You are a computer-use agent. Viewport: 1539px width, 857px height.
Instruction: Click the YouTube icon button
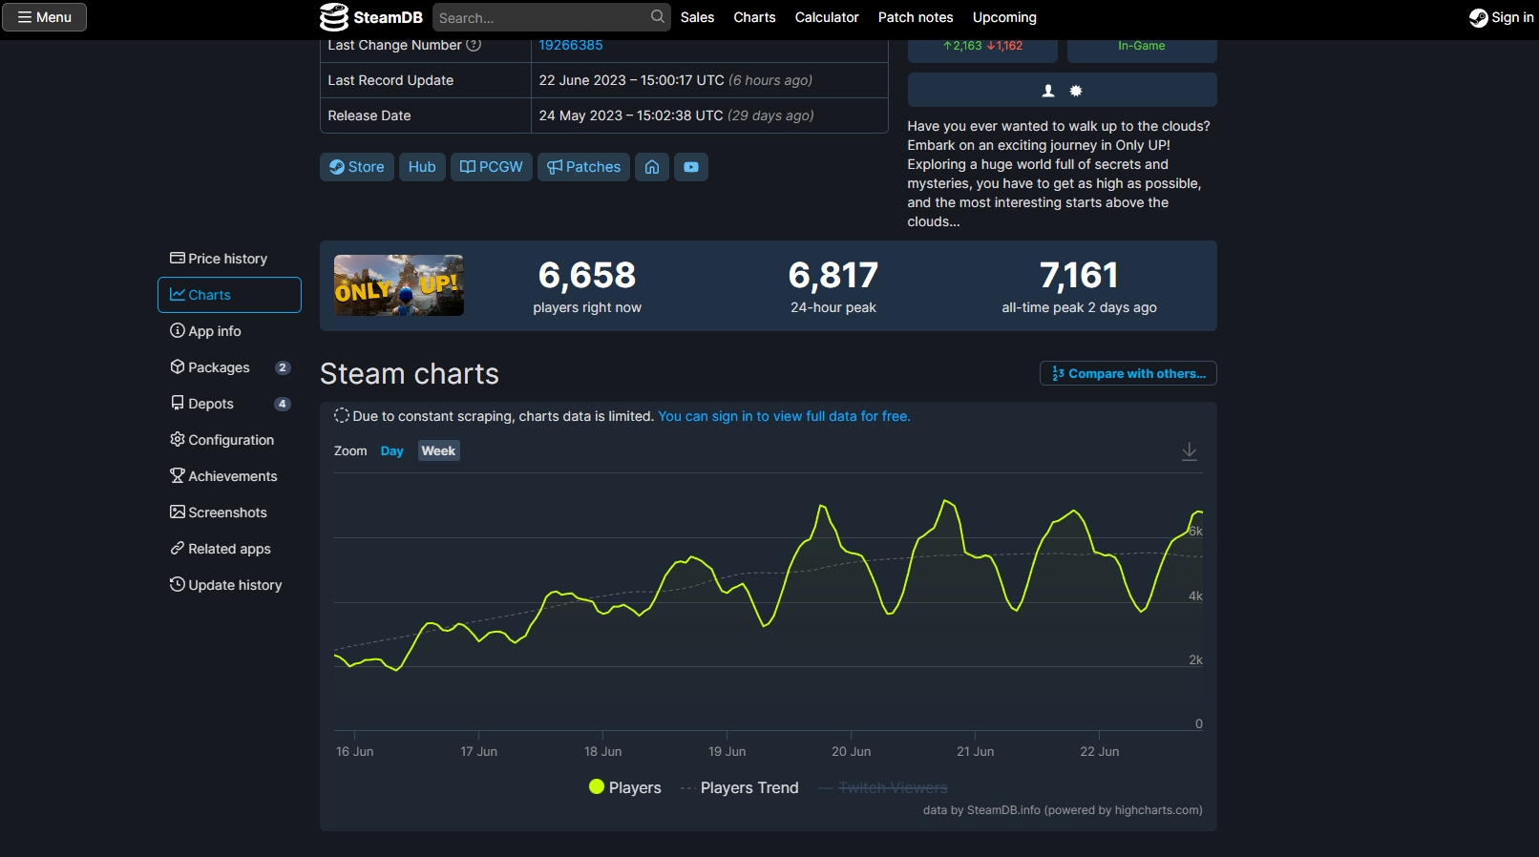coord(691,167)
